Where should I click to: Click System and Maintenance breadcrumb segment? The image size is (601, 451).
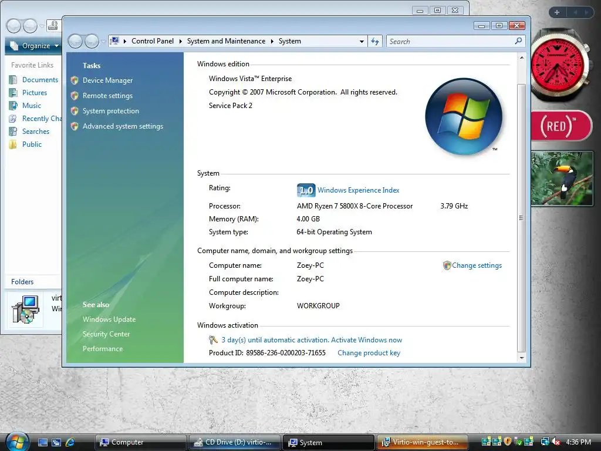[x=226, y=41]
